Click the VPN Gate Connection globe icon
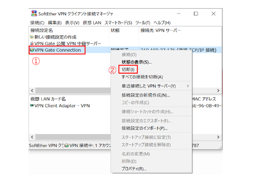Viewport: 256px width, 184px height. (32, 50)
